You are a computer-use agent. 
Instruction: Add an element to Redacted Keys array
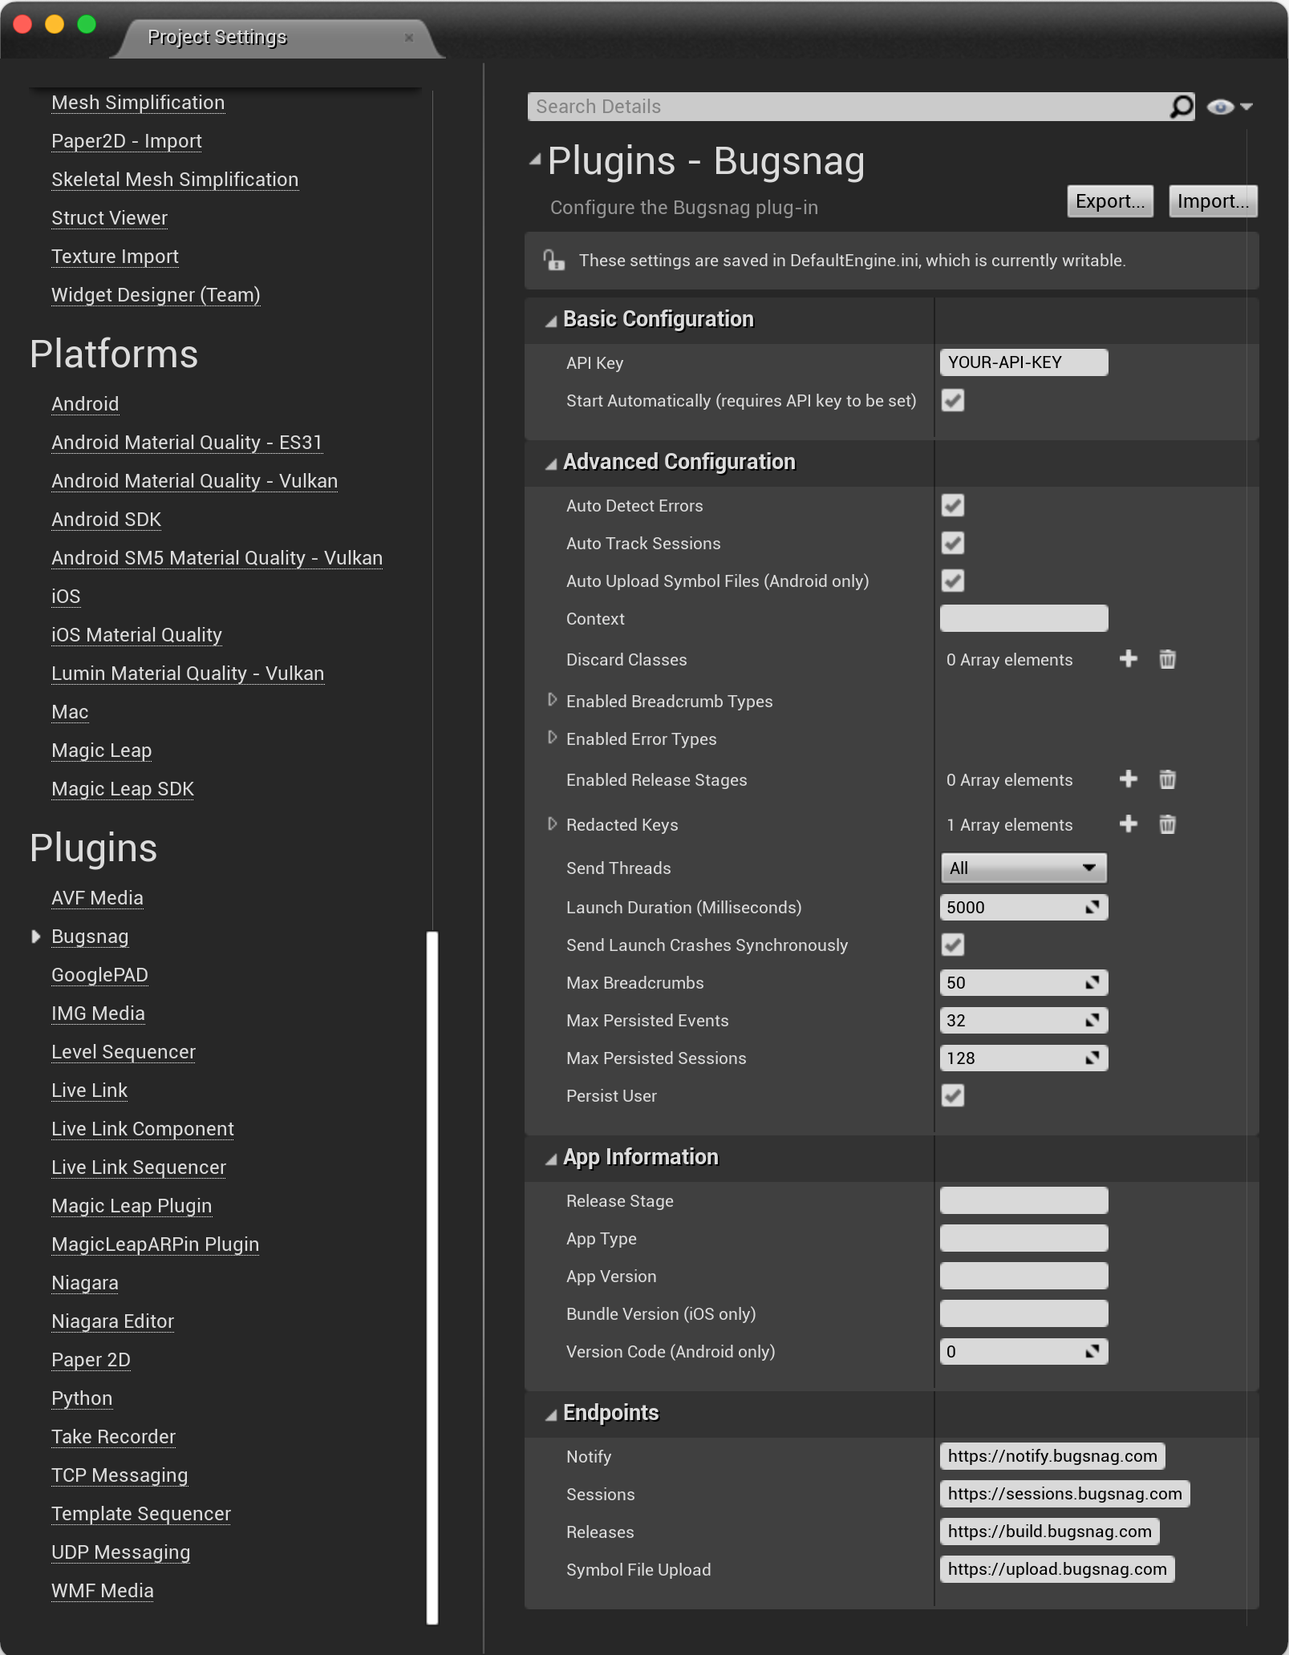(x=1129, y=824)
